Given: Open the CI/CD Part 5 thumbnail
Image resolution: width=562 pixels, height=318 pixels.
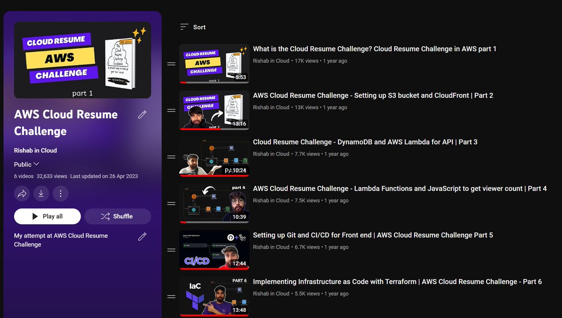Looking at the screenshot, I should [214, 250].
